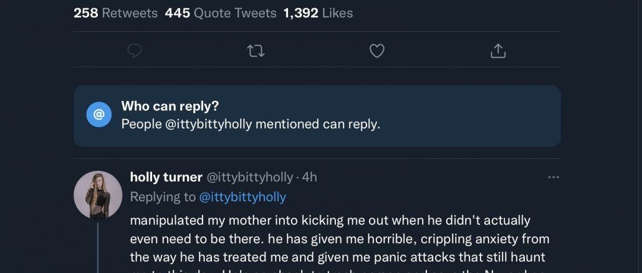Open the share tweet icon

pos(498,51)
